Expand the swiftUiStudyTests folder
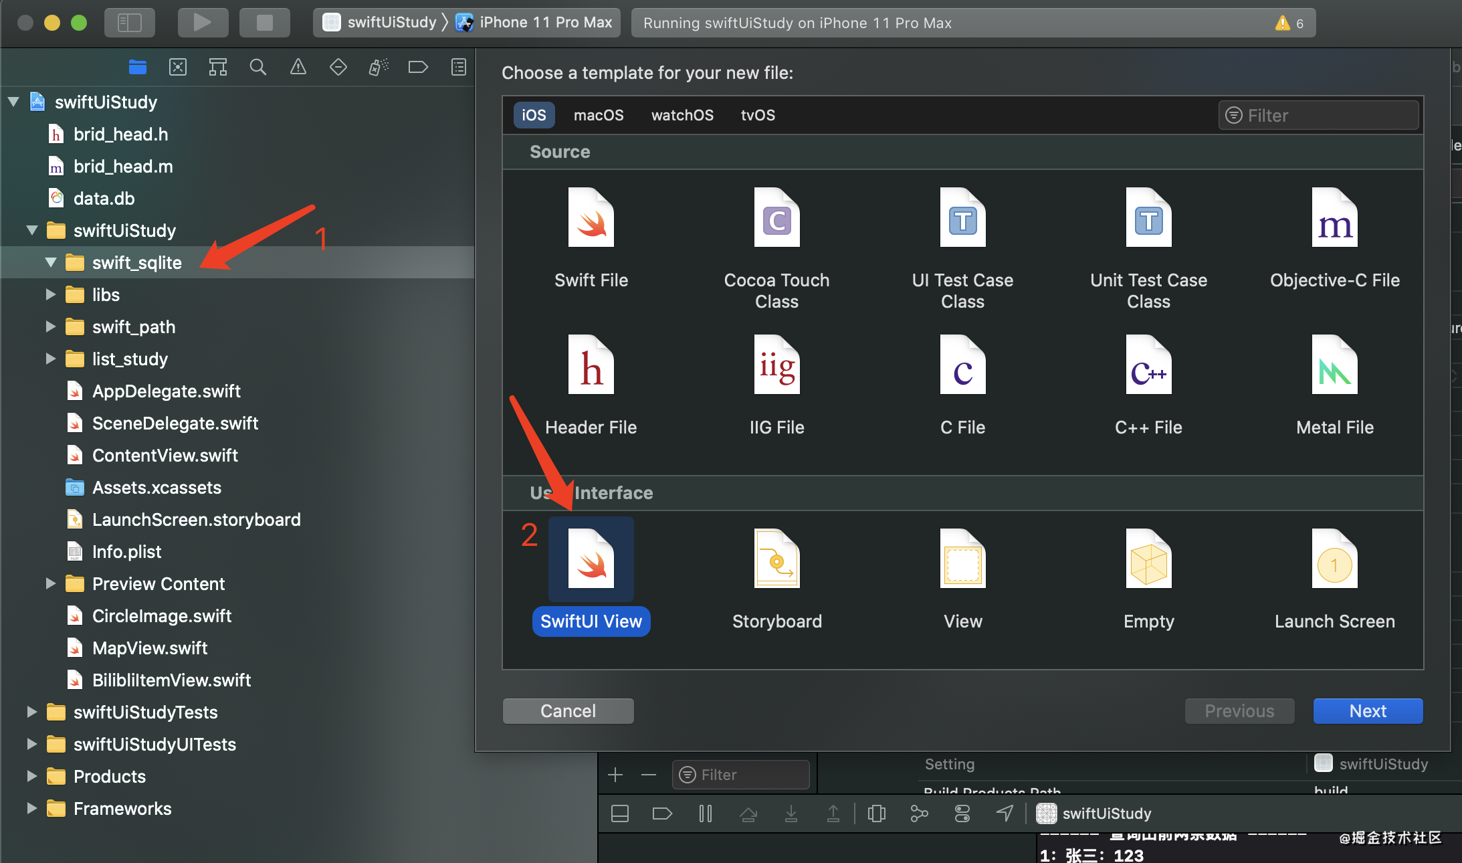The image size is (1462, 863). point(32,712)
